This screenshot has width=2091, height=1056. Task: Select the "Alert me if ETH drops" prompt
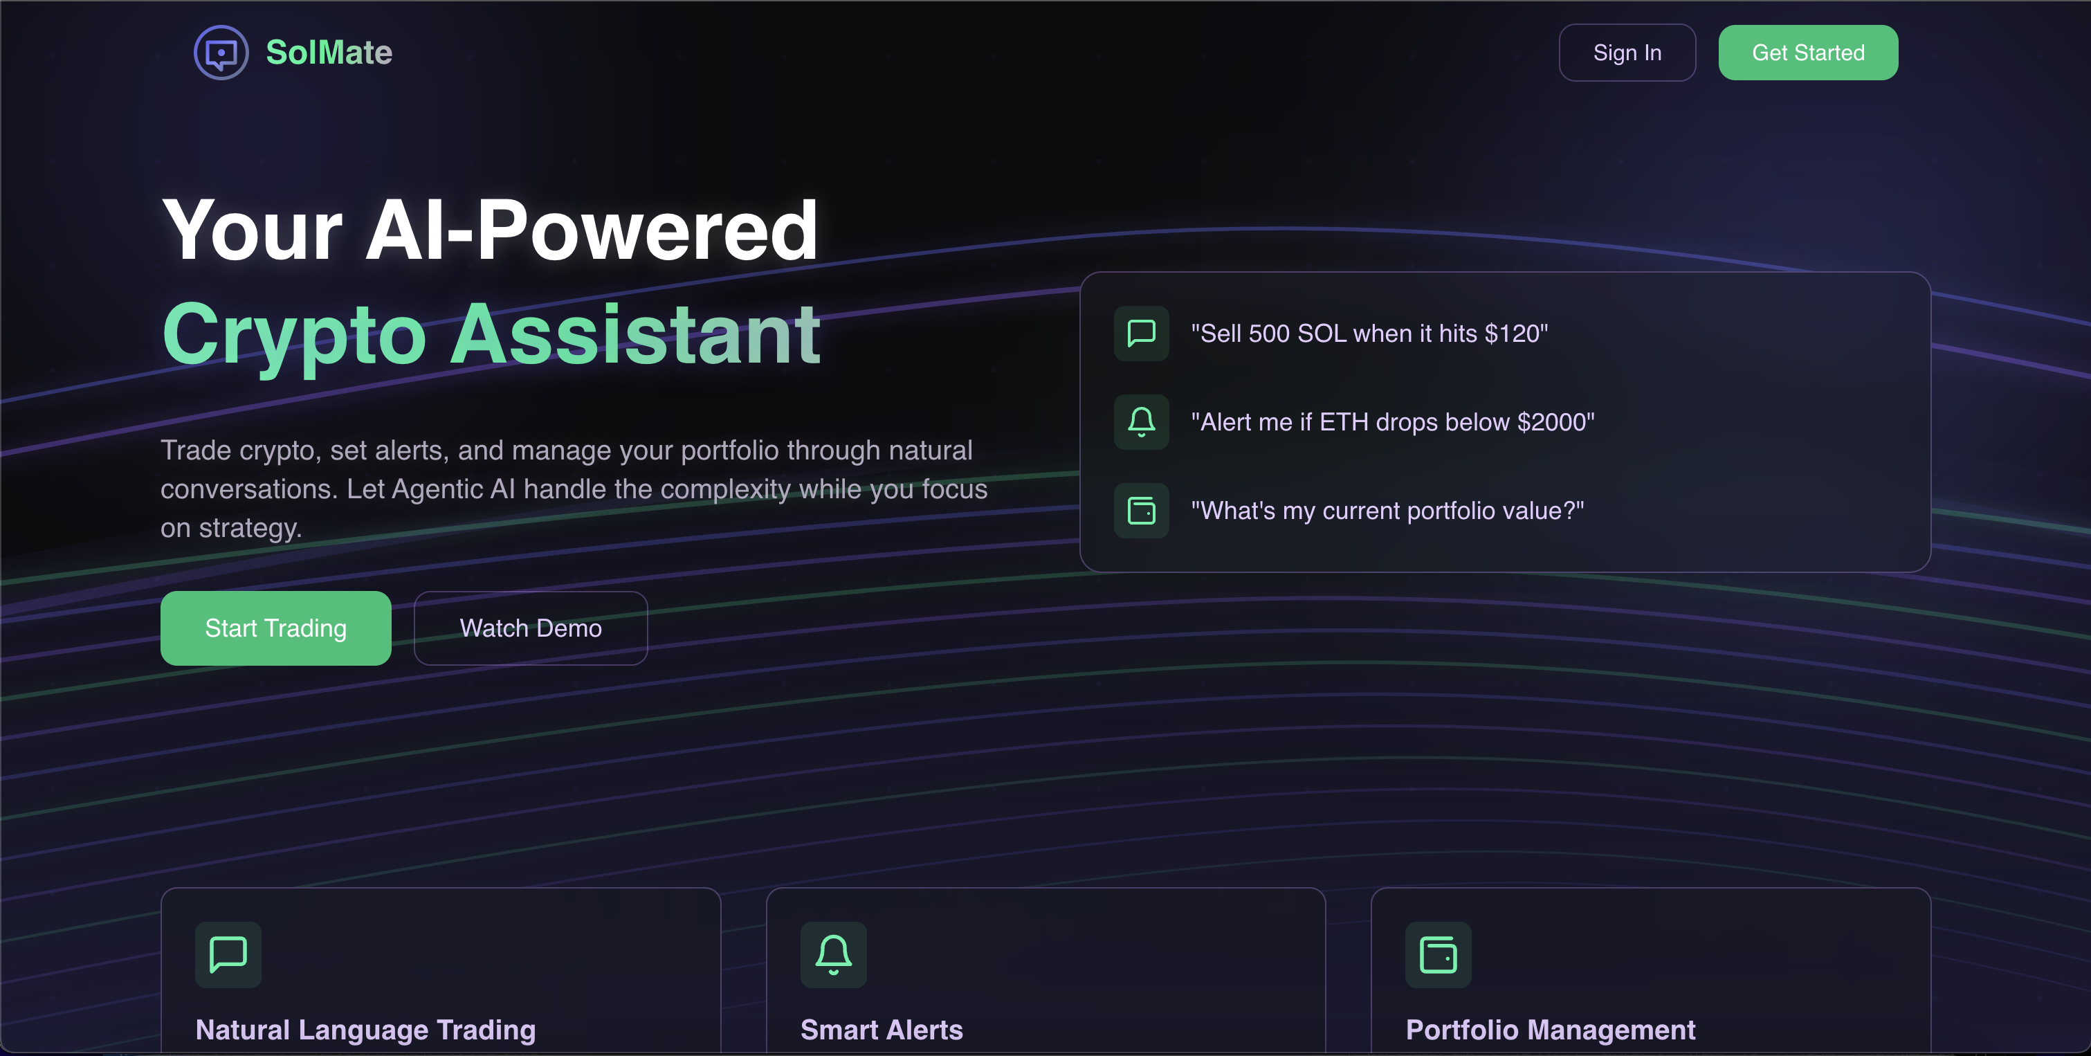coord(1392,422)
